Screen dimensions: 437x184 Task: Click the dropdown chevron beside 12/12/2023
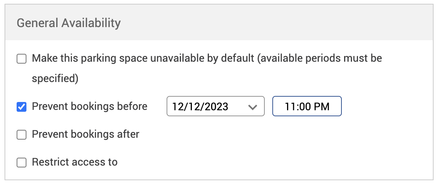(x=252, y=107)
